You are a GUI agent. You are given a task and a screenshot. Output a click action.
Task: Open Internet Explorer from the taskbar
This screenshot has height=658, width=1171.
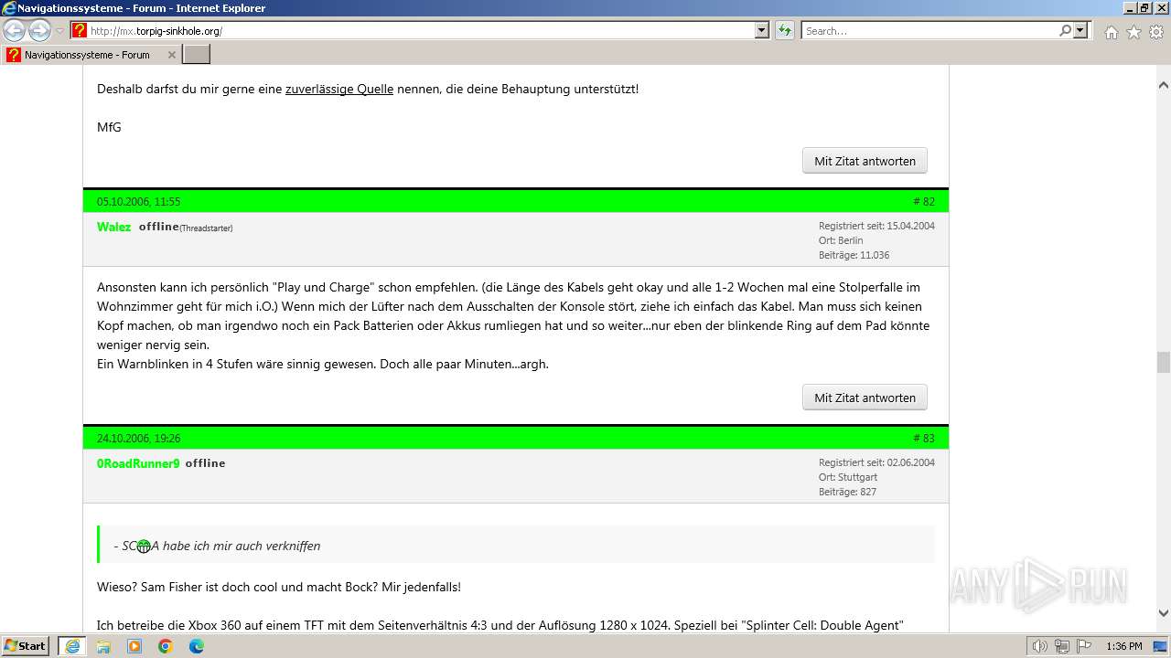tap(71, 646)
